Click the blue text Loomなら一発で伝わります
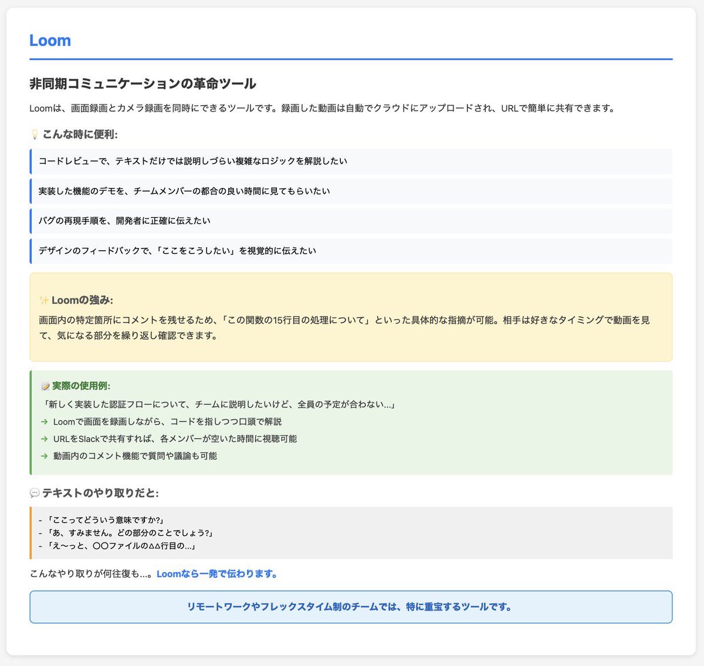This screenshot has height=666, width=704. [217, 574]
